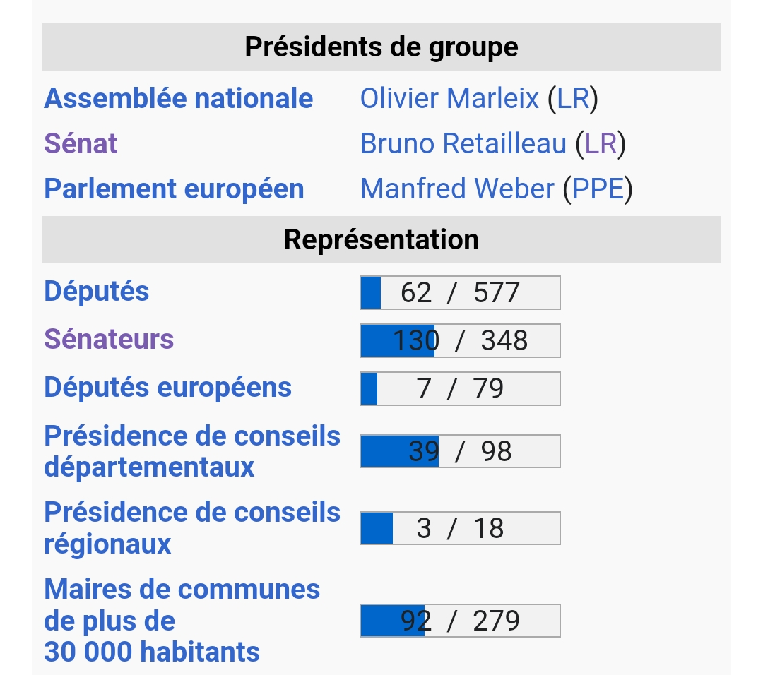
Task: Click the 7 / 79 progress bar
Action: coord(461,388)
